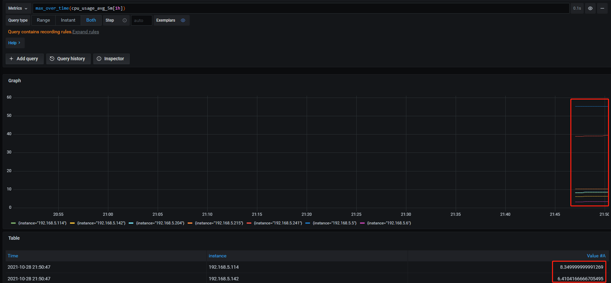Viewport: 611px width, 283px height.
Task: Open Query history
Action: point(68,59)
